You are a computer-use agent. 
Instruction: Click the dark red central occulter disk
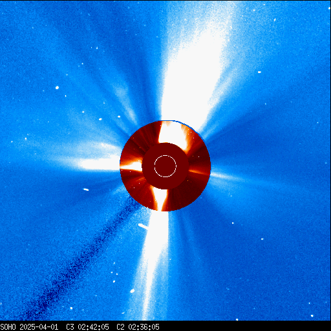tap(165, 166)
